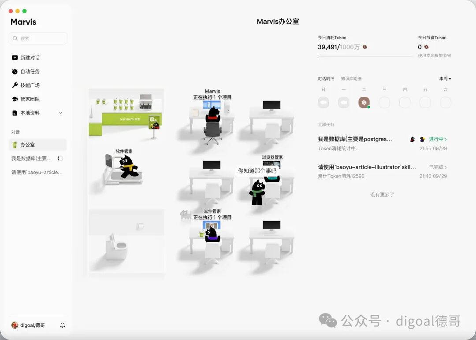The width and height of the screenshot is (476, 340).
Task: Open the digoal,德哥 user avatar
Action: coord(15,325)
